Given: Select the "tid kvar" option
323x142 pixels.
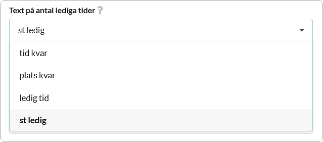Looking at the screenshot, I should 161,53.
